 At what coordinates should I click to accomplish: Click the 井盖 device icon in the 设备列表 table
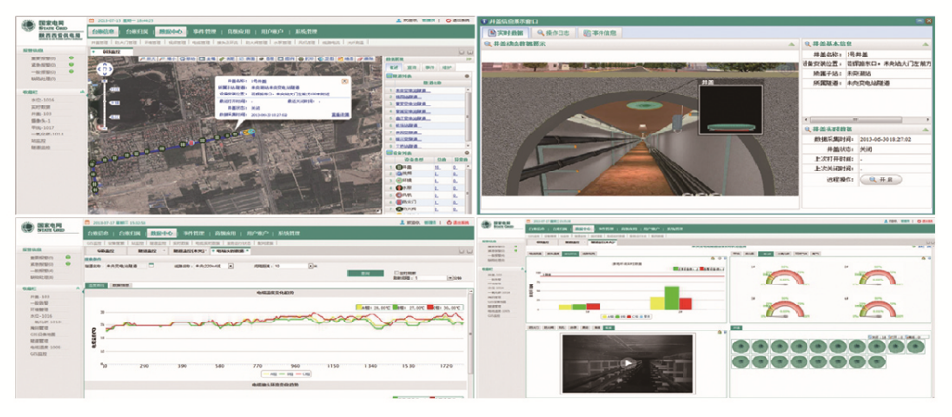[399, 167]
